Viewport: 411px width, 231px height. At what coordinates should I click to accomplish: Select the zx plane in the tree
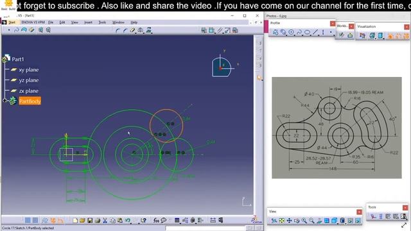click(x=28, y=91)
